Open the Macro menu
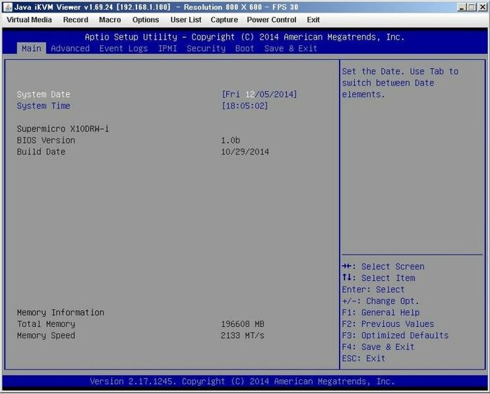 110,20
